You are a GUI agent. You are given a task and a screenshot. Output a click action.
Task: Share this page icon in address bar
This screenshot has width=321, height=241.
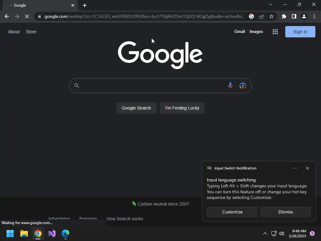point(261,16)
